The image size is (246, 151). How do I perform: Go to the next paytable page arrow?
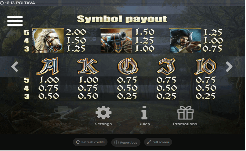click(229, 67)
